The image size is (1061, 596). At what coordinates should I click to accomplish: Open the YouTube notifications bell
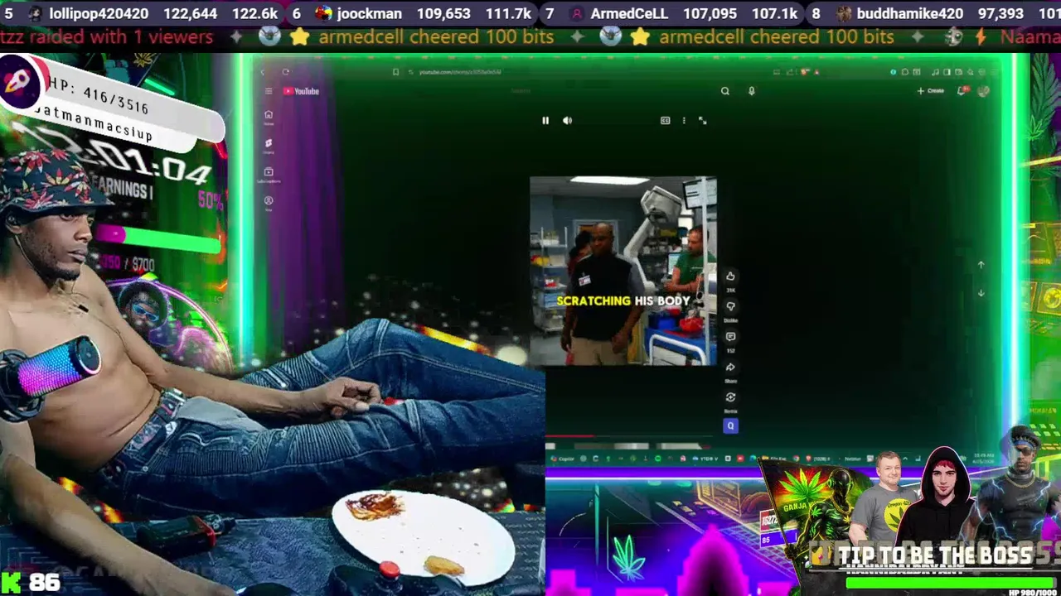[962, 90]
